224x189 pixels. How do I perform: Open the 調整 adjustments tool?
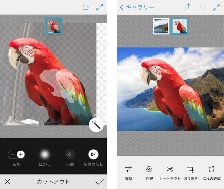tap(128, 173)
